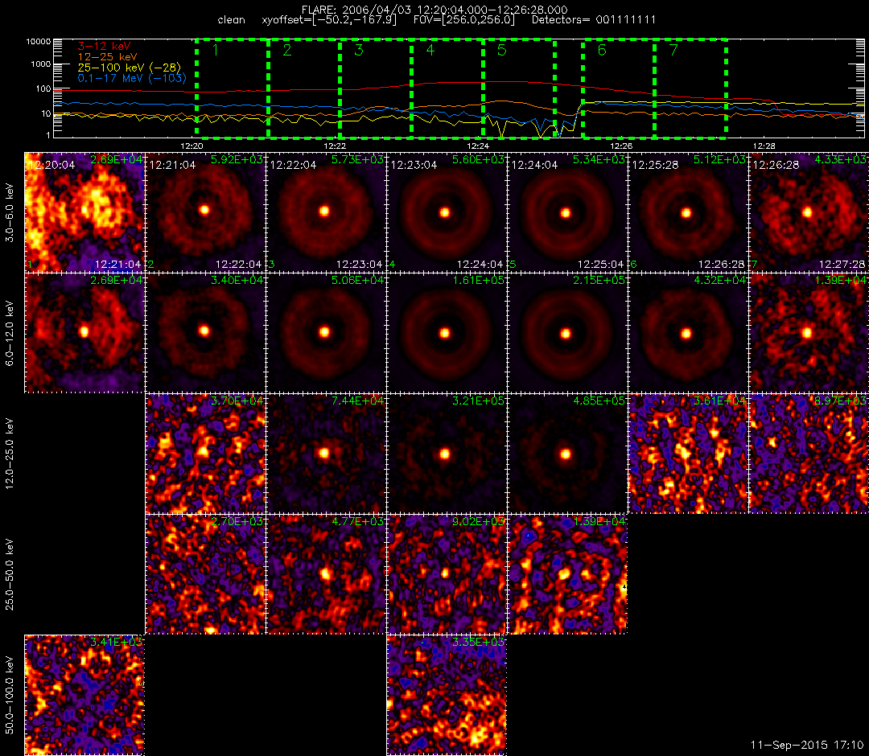This screenshot has height=756, width=869.
Task: View the 25.0-50.0 keV image for interval 4
Action: [x=447, y=574]
